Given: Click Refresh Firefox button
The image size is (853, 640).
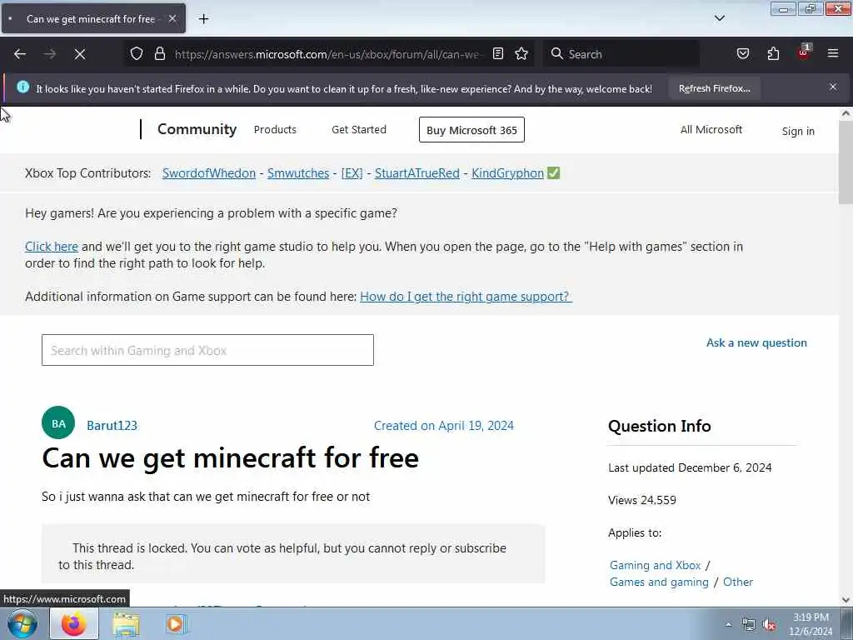Looking at the screenshot, I should pos(714,88).
